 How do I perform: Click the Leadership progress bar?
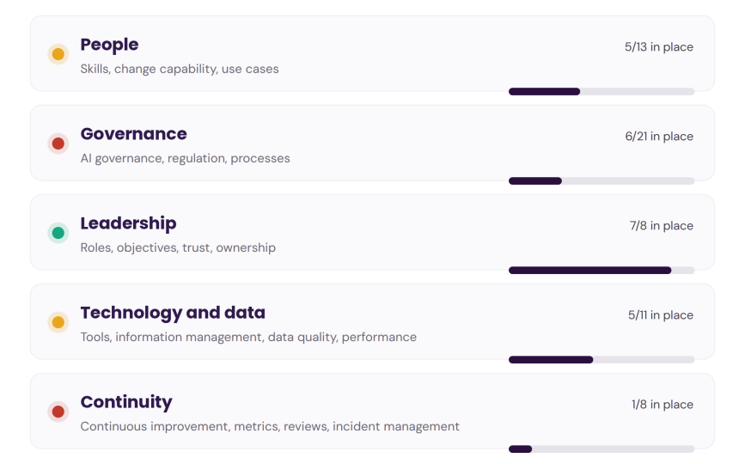(x=601, y=270)
